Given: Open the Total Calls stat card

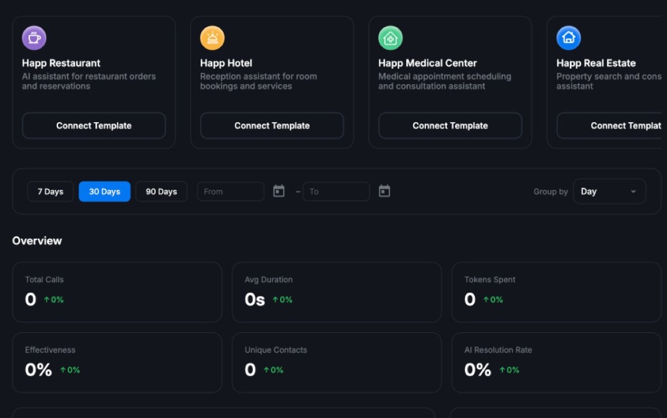Looking at the screenshot, I should 117,292.
